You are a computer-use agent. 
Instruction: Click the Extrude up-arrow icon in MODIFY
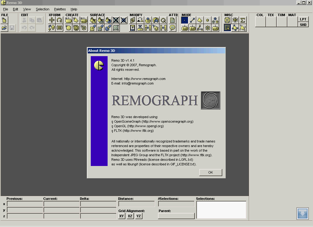pos(148,20)
